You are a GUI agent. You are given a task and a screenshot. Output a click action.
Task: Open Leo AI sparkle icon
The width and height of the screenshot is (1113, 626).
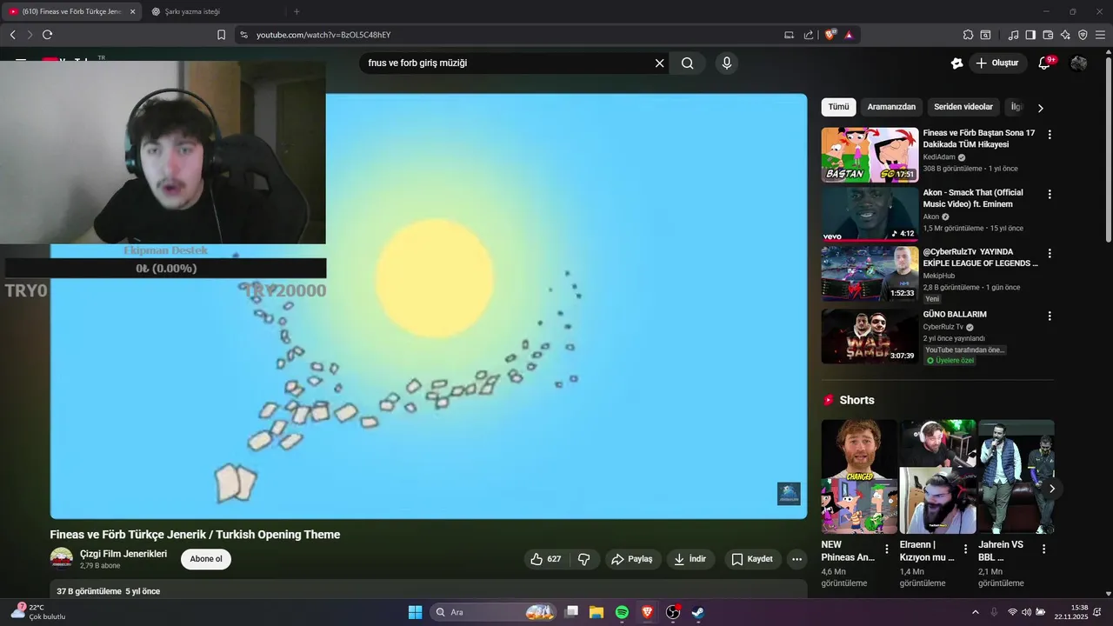click(x=1065, y=35)
